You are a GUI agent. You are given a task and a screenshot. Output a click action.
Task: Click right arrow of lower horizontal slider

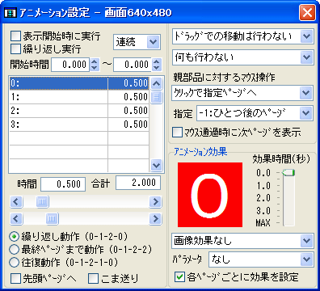coord(155,218)
